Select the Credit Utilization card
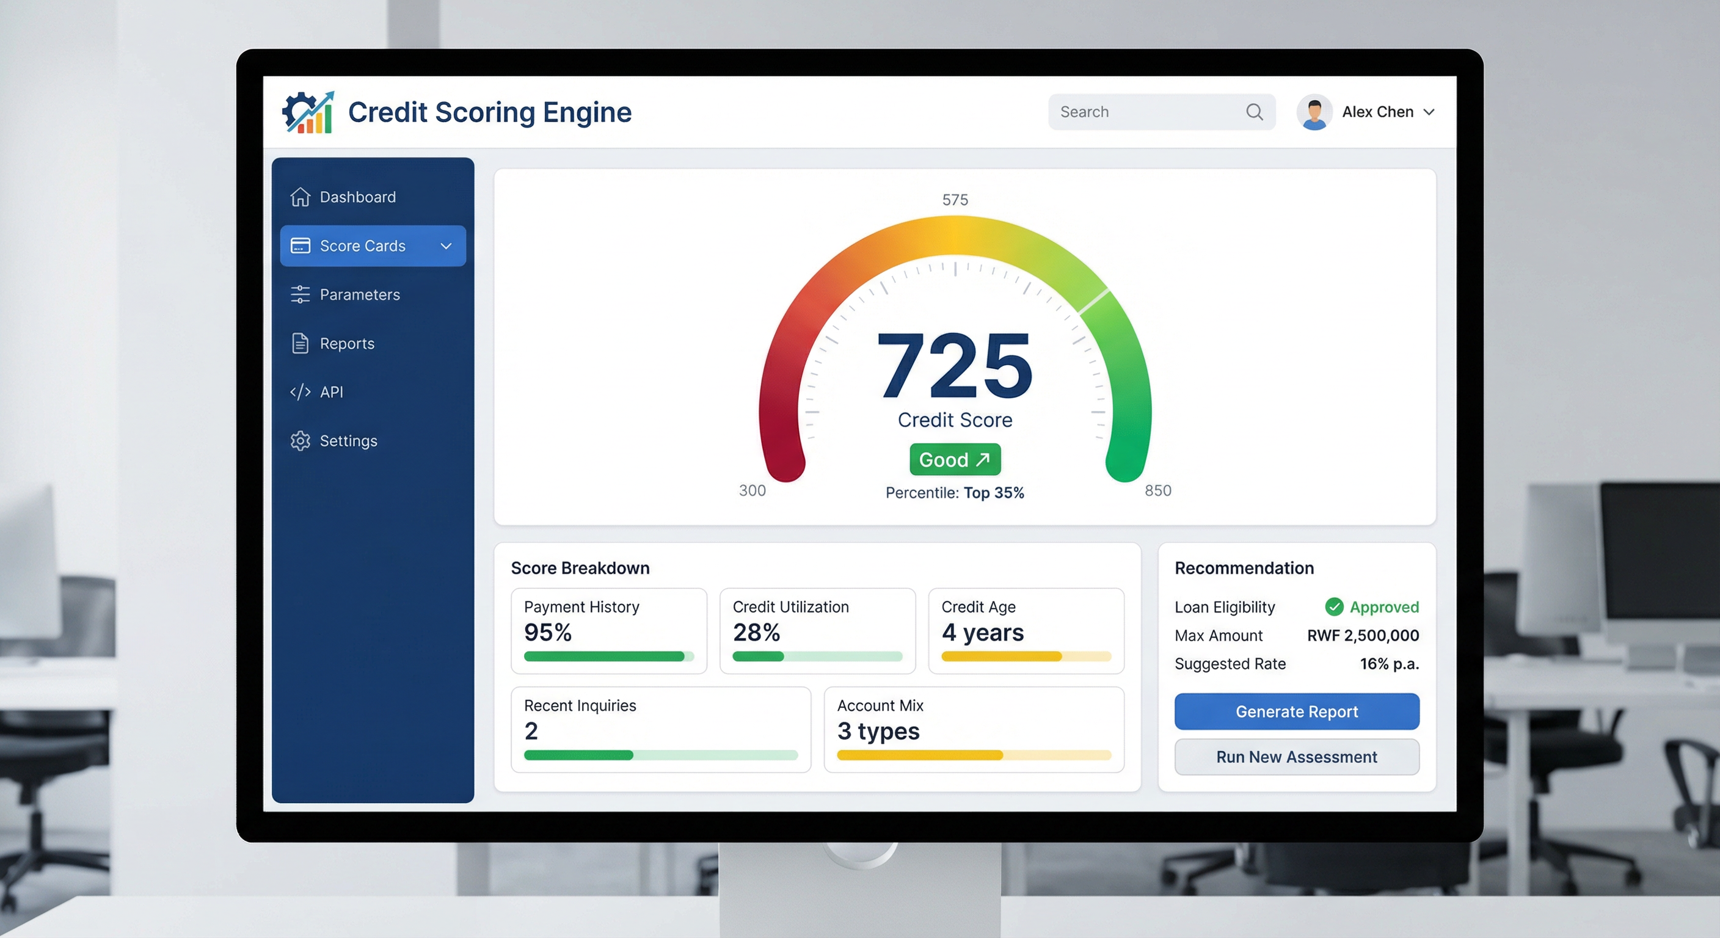Image resolution: width=1720 pixels, height=938 pixels. pos(817,630)
